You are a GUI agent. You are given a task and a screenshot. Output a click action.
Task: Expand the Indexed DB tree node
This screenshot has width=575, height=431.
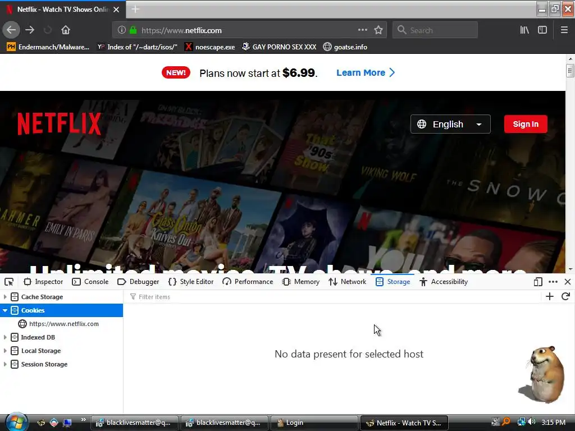coord(5,337)
